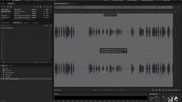Image resolution: width=182 pixels, height=102 pixels.
Task: Select the Convert to 5.1 favorite
Action: coord(5,18)
